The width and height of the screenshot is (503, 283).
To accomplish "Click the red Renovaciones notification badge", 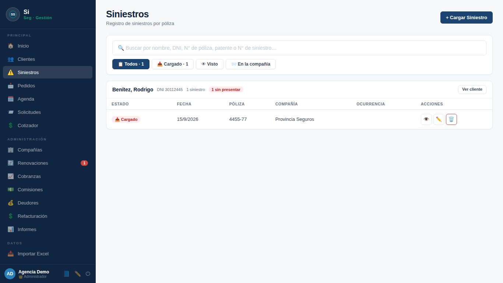I will [x=84, y=163].
